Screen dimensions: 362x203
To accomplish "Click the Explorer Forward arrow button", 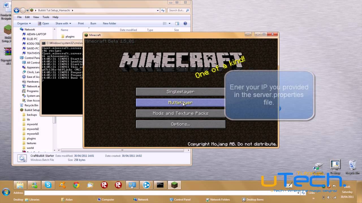I will (23, 10).
